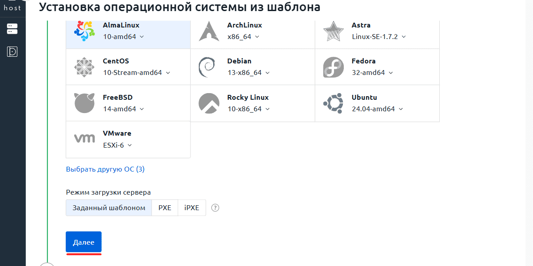Select the Ubuntu logo icon
Image resolution: width=533 pixels, height=266 pixels.
point(333,103)
